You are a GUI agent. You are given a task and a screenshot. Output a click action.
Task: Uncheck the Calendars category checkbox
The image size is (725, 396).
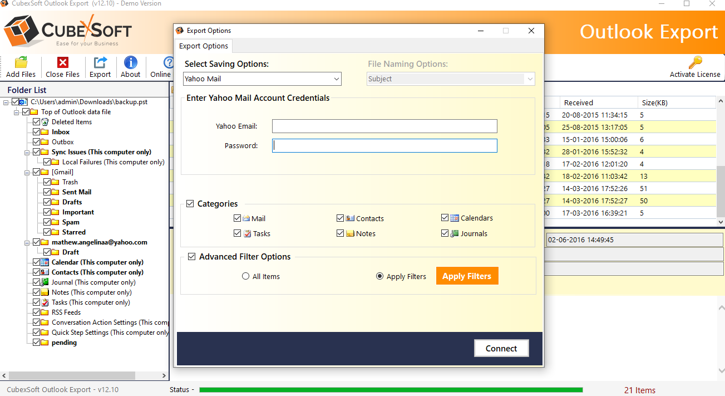tap(445, 218)
